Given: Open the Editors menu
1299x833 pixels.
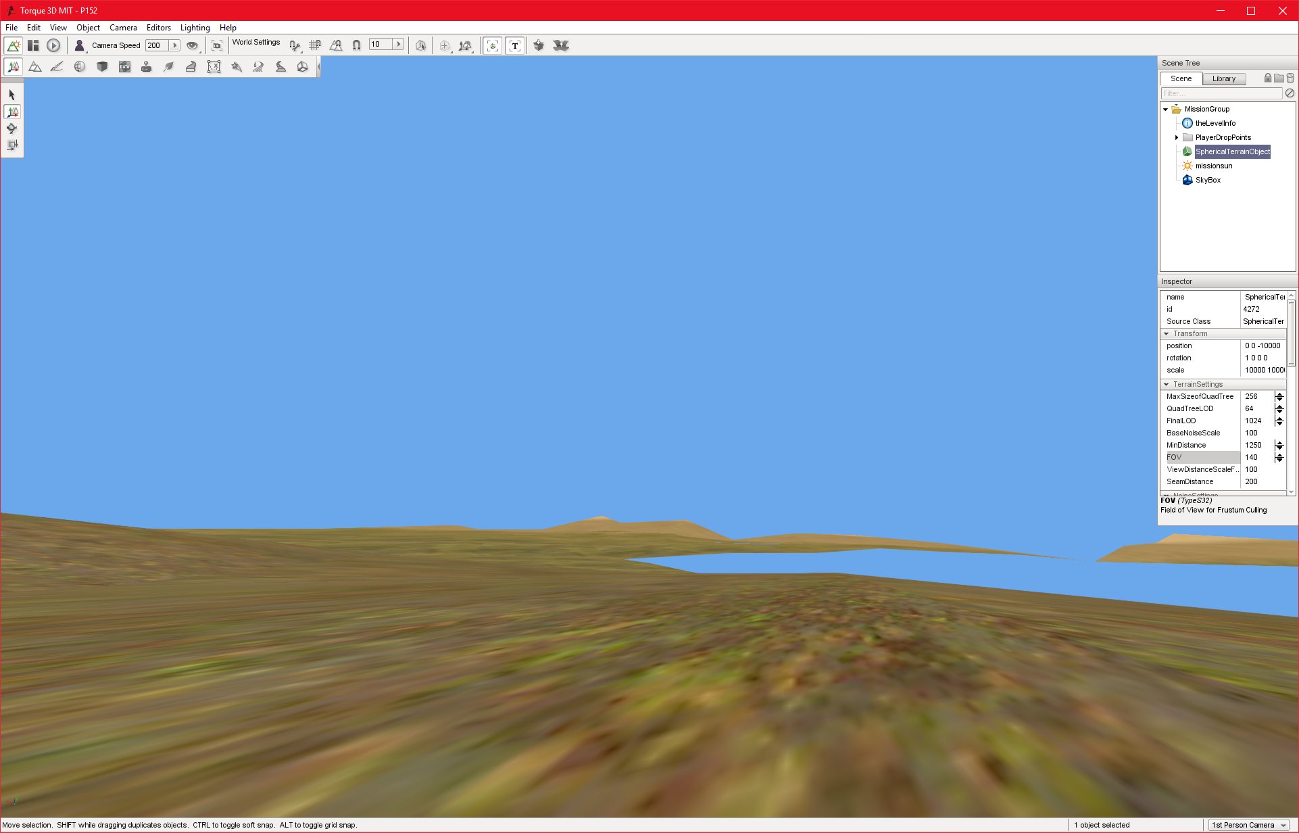Looking at the screenshot, I should [x=159, y=28].
